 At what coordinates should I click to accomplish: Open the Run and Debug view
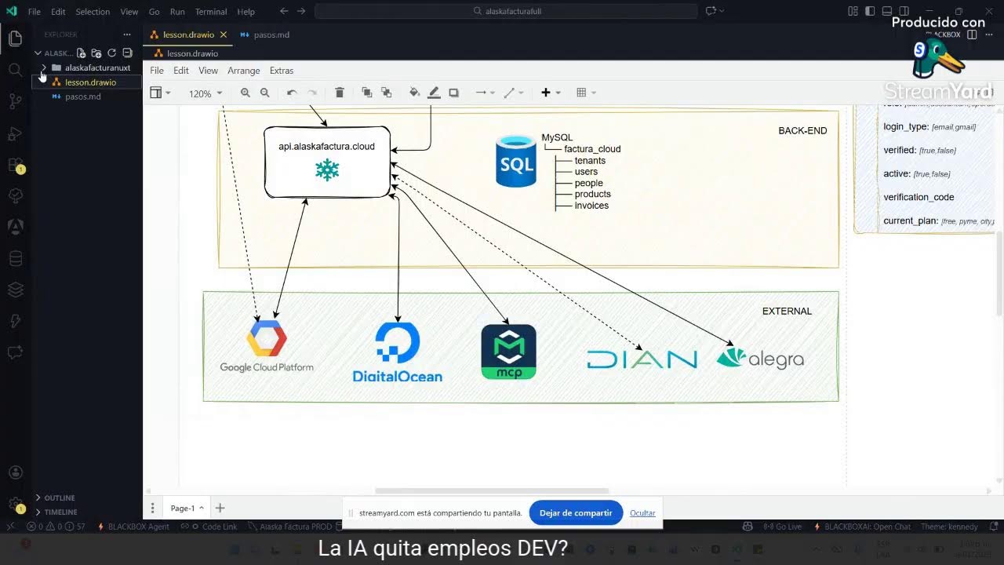(x=15, y=133)
